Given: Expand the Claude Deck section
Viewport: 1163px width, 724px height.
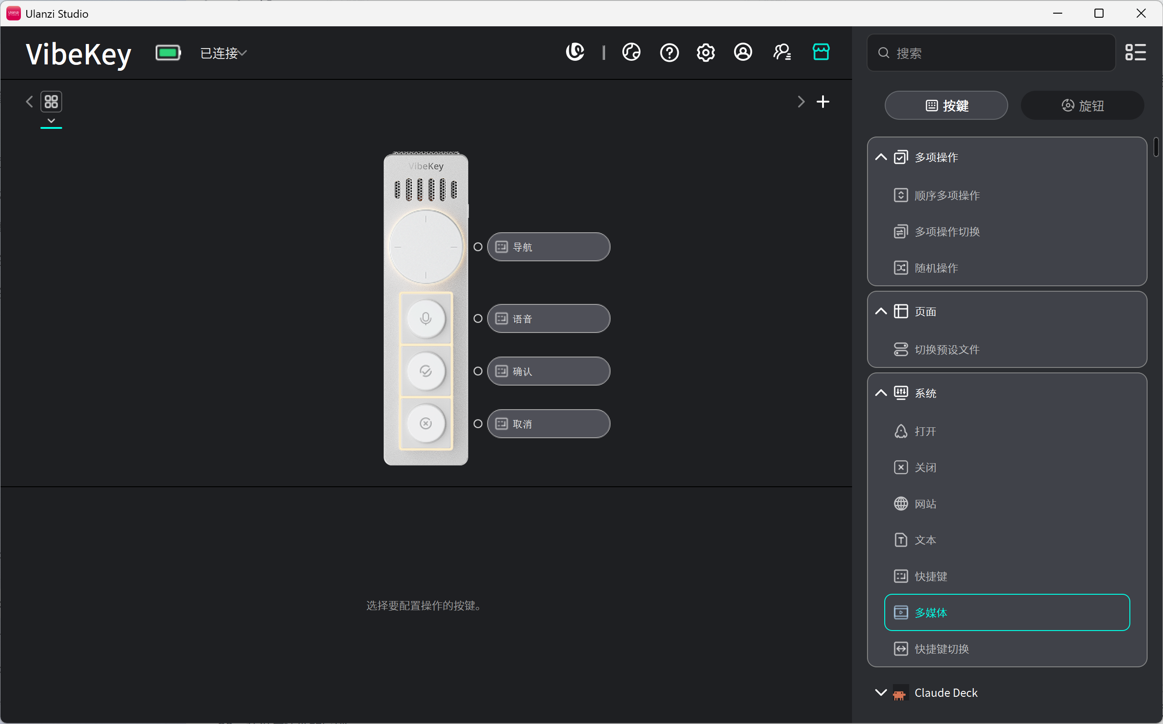Looking at the screenshot, I should (x=881, y=692).
